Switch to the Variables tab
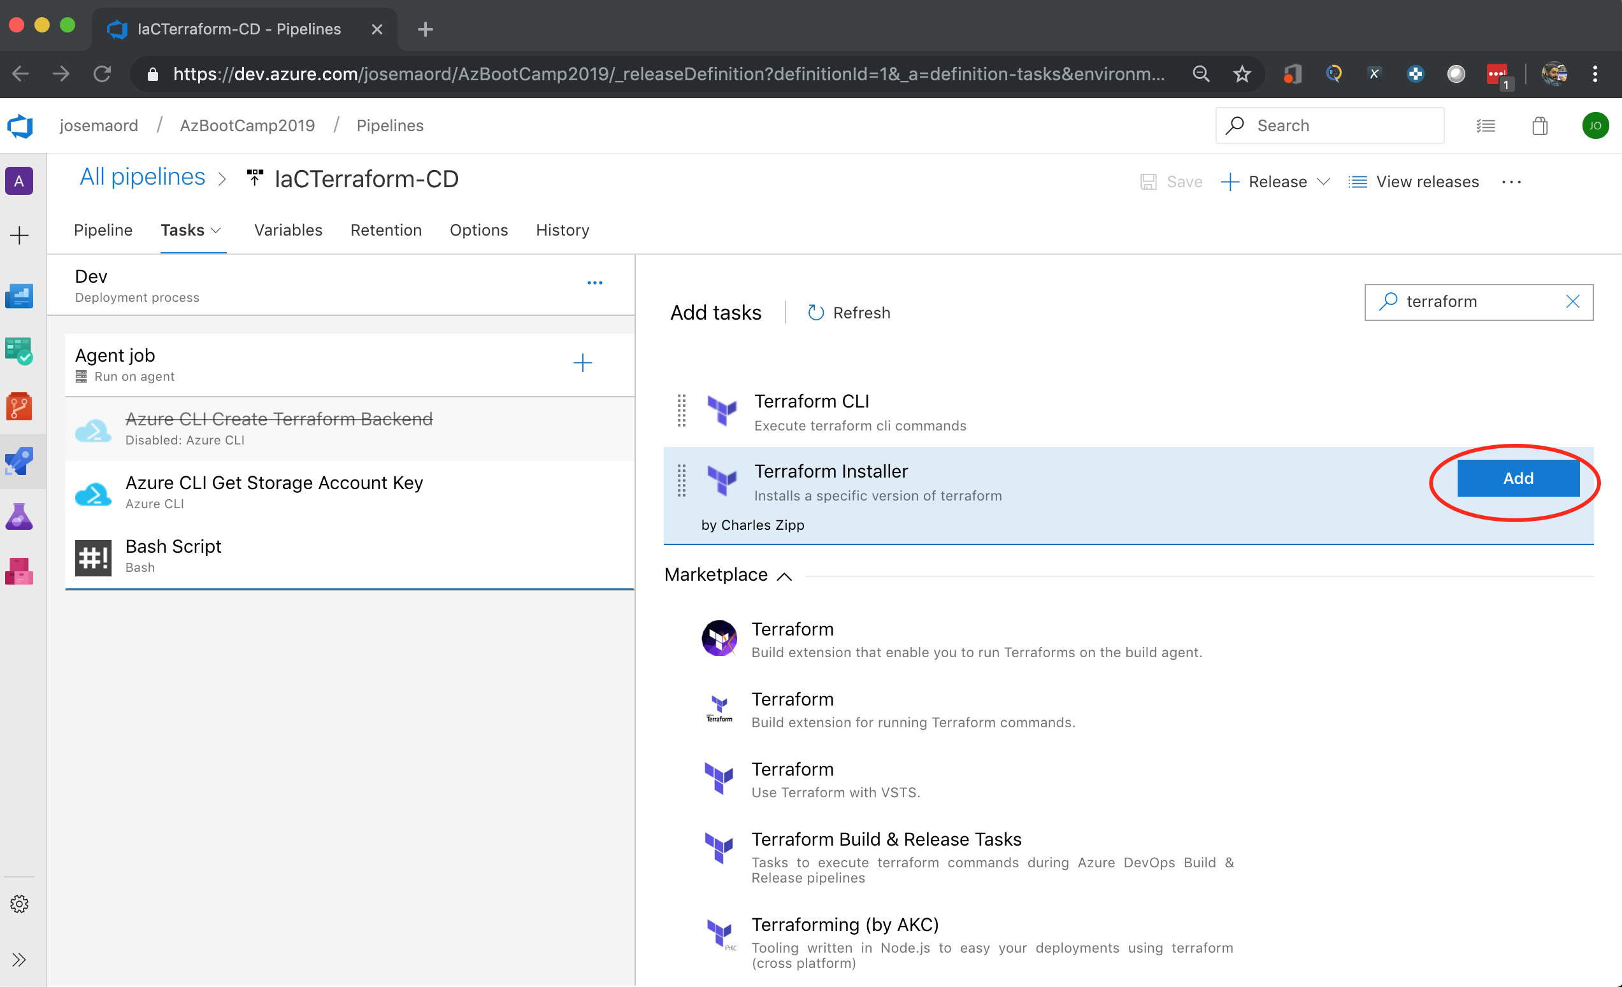The width and height of the screenshot is (1622, 987). [289, 231]
